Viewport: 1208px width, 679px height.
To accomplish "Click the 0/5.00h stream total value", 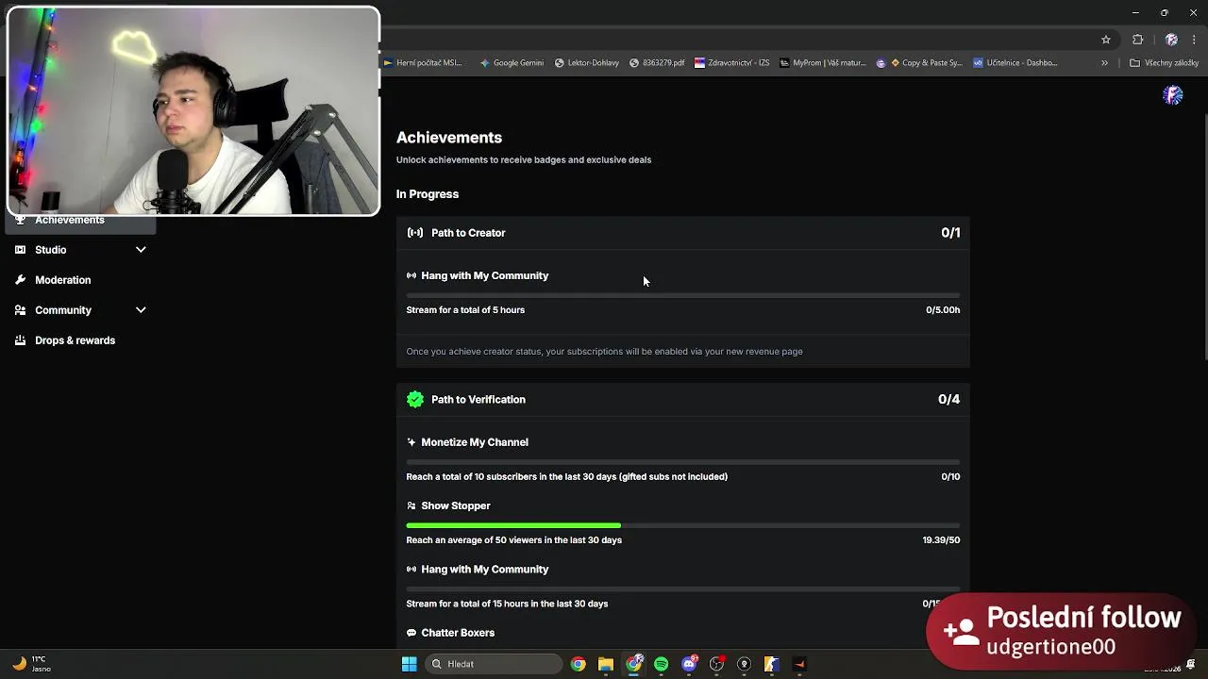I will click(x=943, y=310).
